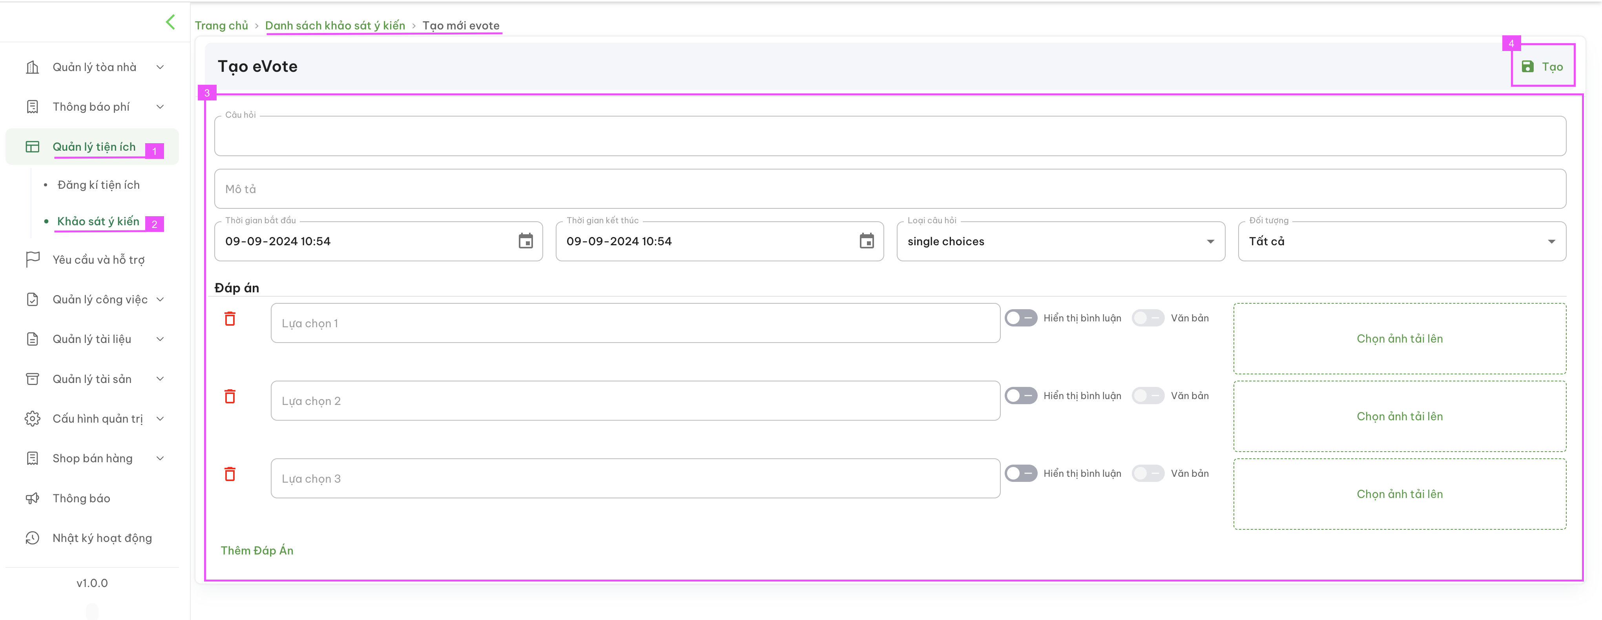Open the start time calendar picker

click(x=525, y=241)
